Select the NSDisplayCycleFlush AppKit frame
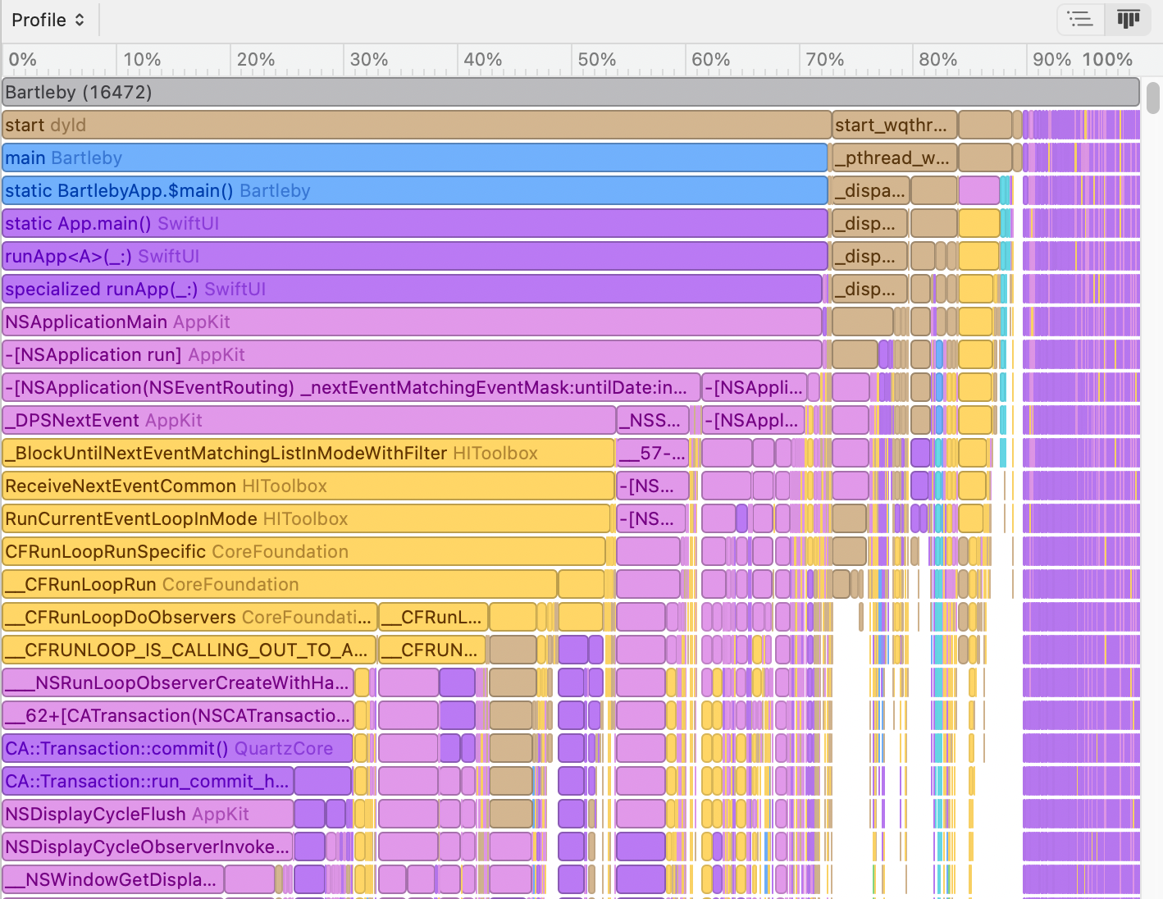The width and height of the screenshot is (1163, 899). pyautogui.click(x=148, y=814)
